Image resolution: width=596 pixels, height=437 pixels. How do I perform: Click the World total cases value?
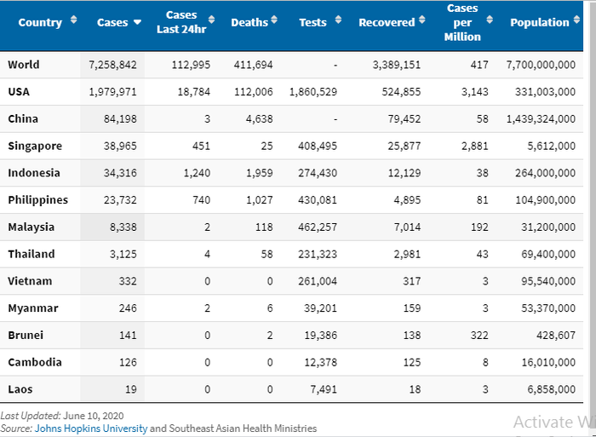coord(112,65)
